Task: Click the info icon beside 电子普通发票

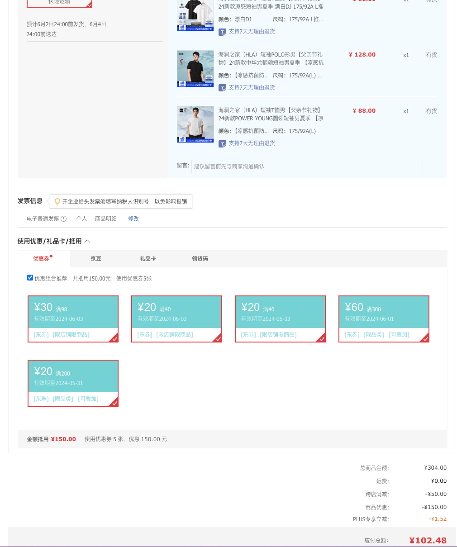Action: [x=64, y=219]
